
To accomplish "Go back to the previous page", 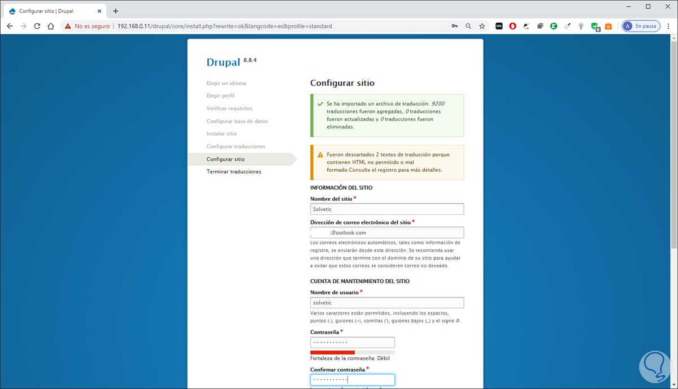I will [x=10, y=26].
